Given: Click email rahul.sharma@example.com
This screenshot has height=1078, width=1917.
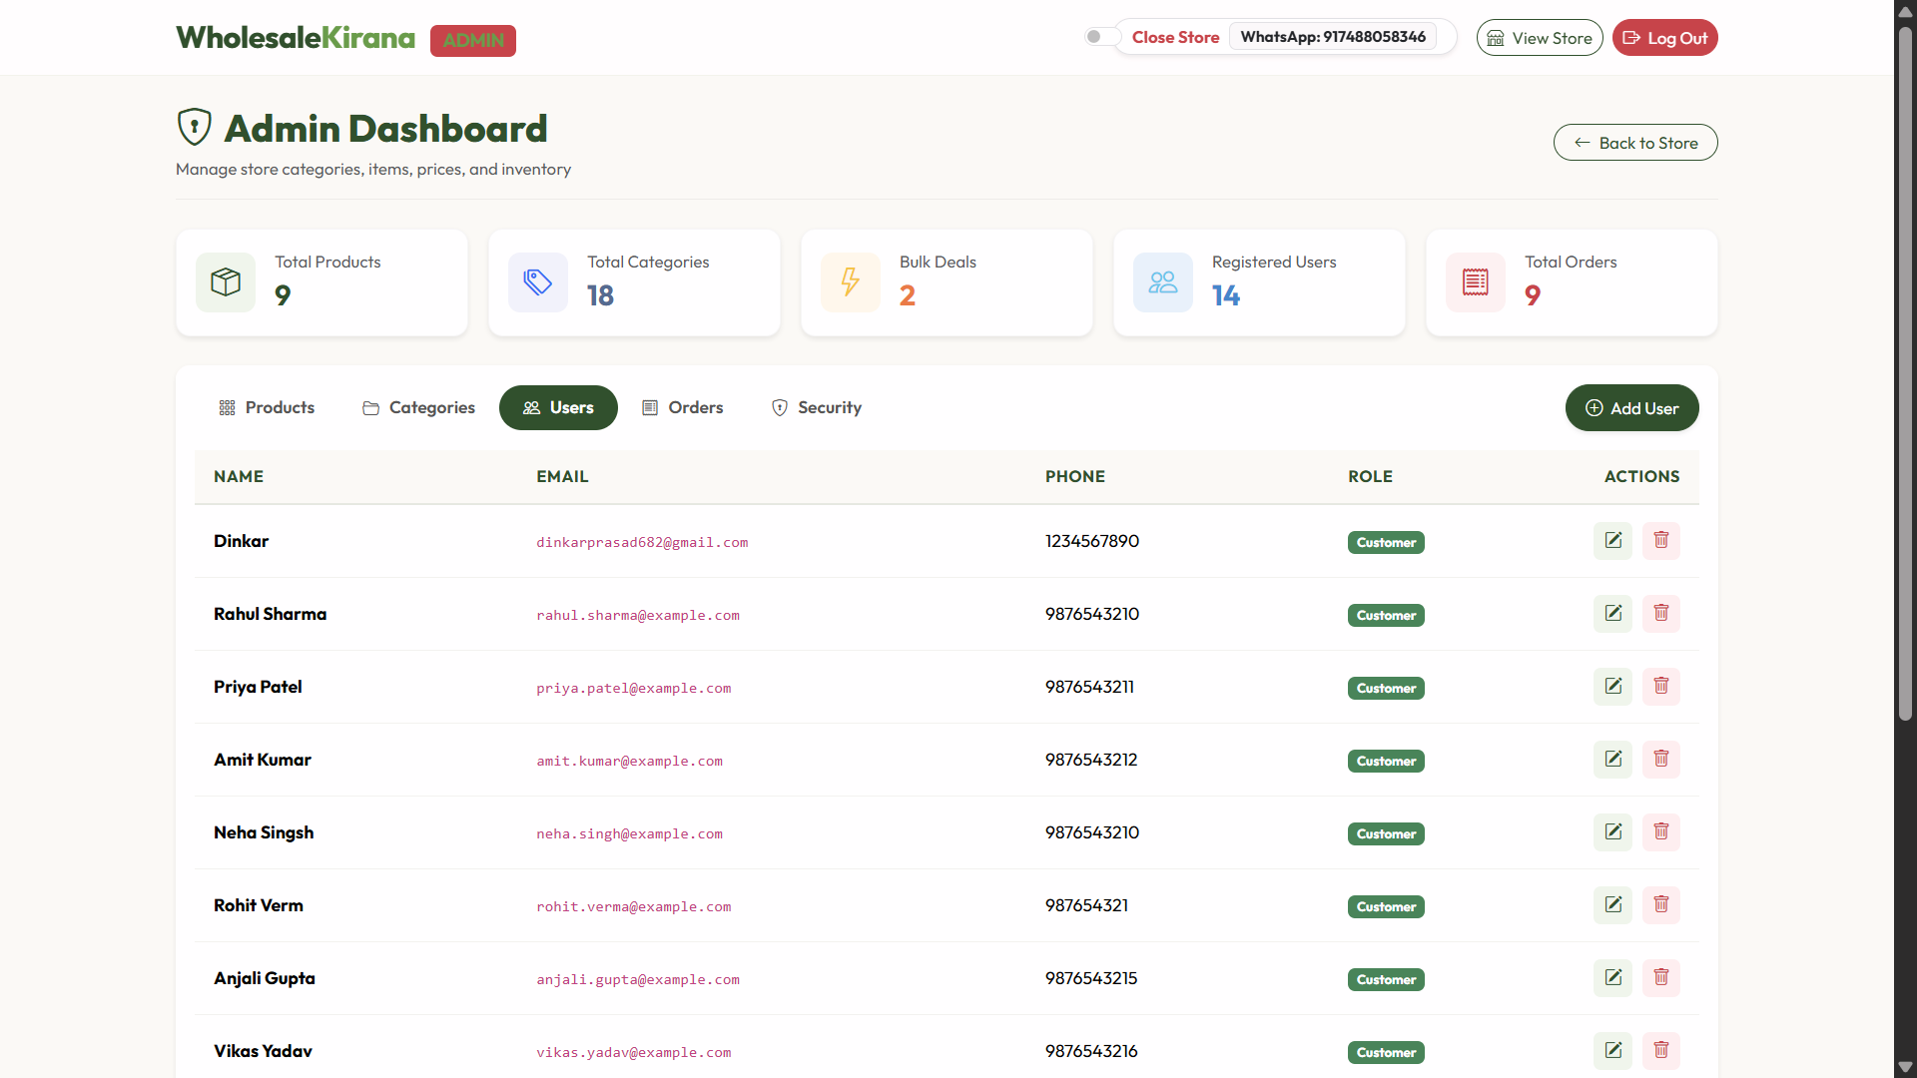Looking at the screenshot, I should [x=638, y=615].
